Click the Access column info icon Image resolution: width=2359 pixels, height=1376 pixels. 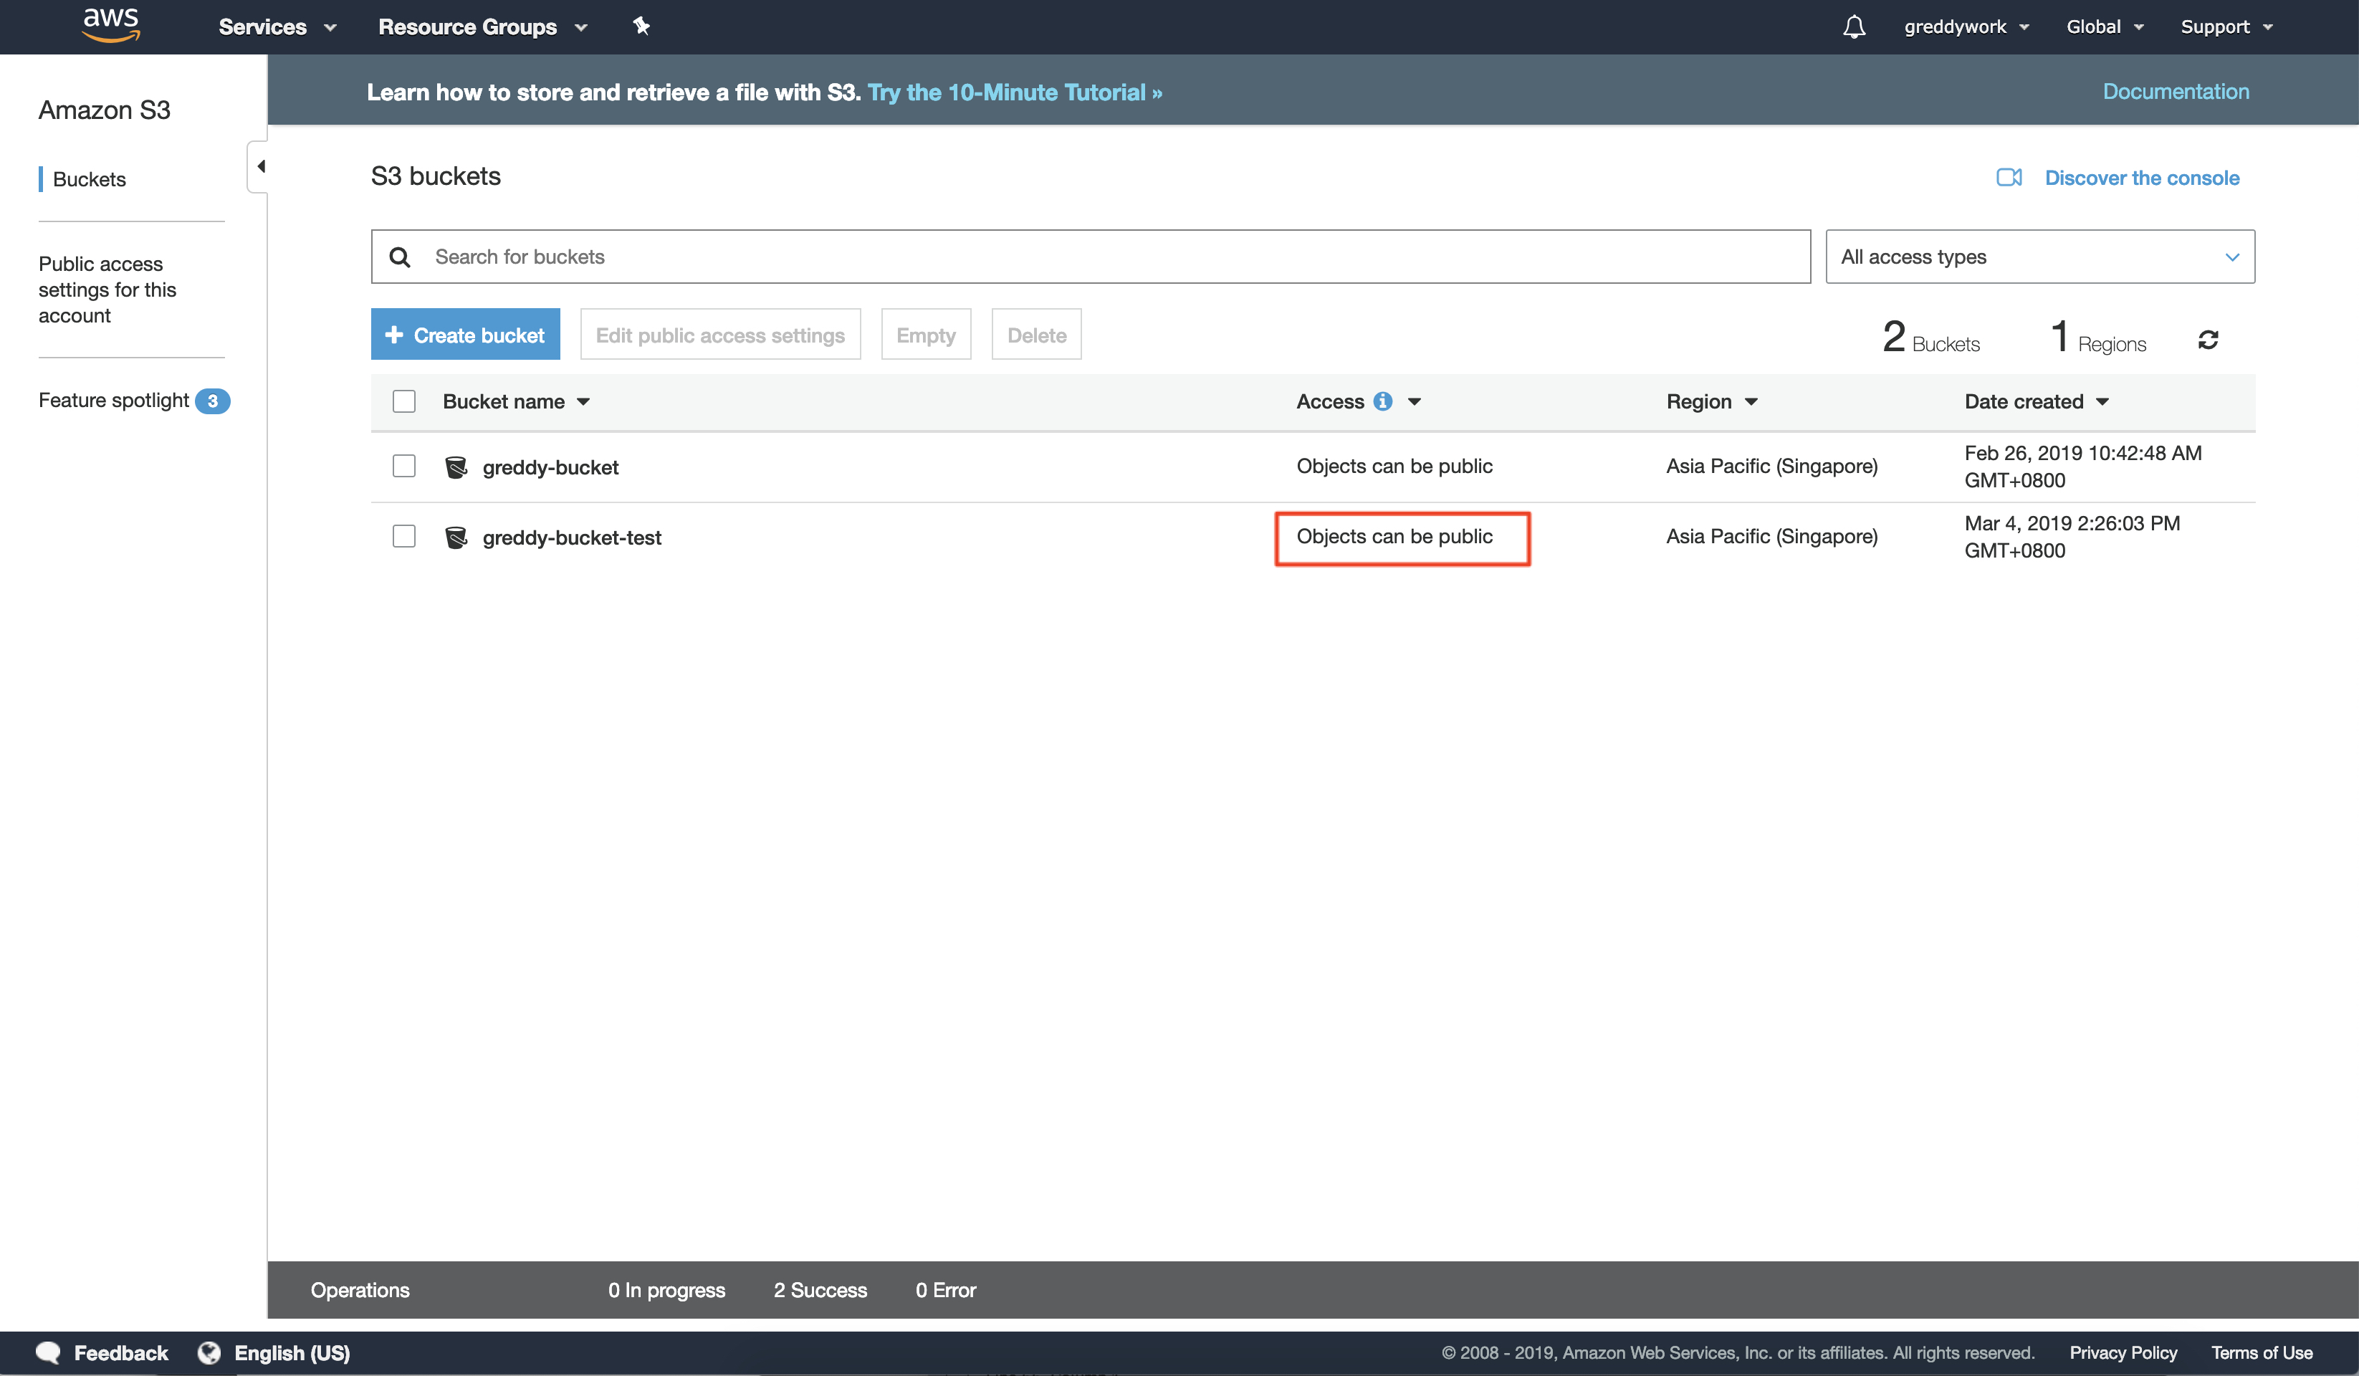pyautogui.click(x=1382, y=401)
